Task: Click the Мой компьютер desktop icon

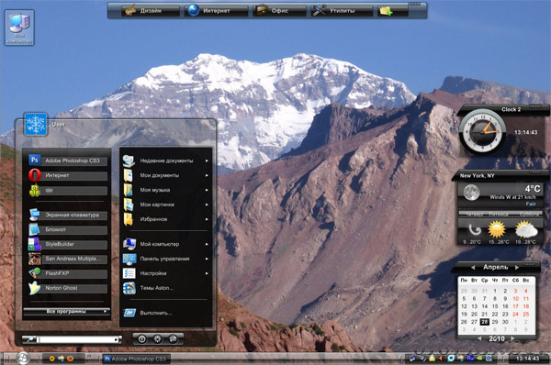Action: [x=19, y=28]
